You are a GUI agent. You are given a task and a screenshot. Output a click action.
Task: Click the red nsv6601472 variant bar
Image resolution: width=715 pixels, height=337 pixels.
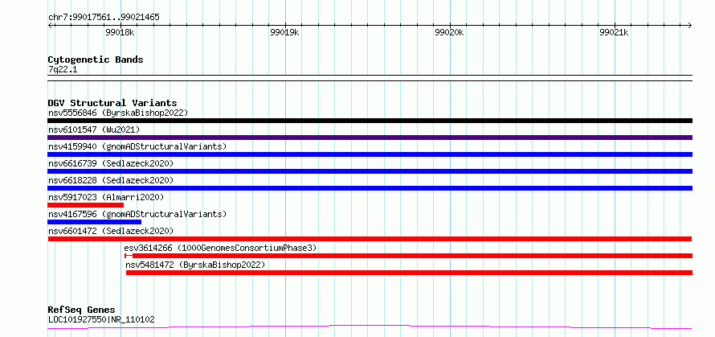coord(370,239)
